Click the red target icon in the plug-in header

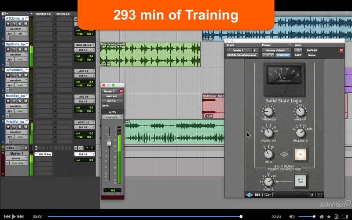pyautogui.click(x=341, y=50)
